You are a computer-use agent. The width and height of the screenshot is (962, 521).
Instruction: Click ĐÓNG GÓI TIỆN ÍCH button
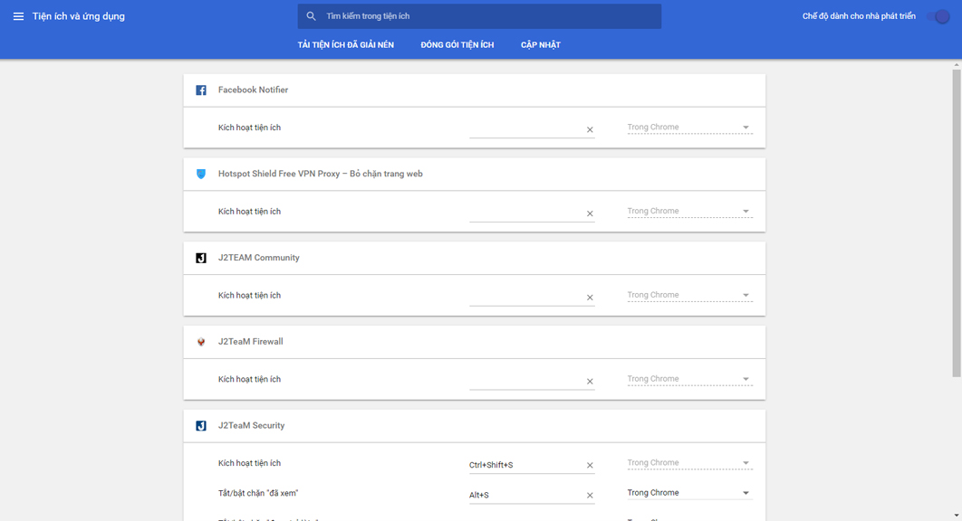tap(457, 44)
